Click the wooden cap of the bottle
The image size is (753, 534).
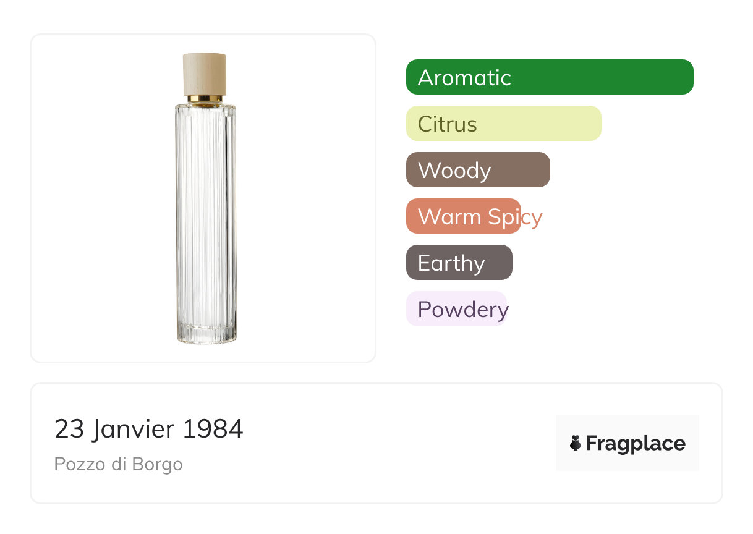[205, 74]
